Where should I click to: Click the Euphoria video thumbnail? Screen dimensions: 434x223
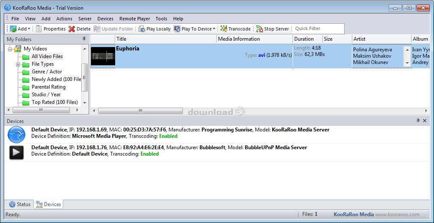pos(103,56)
